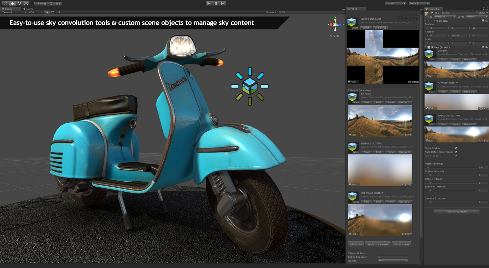Adjust the Master Intensity slider
489x268 pixels.
click(451, 167)
